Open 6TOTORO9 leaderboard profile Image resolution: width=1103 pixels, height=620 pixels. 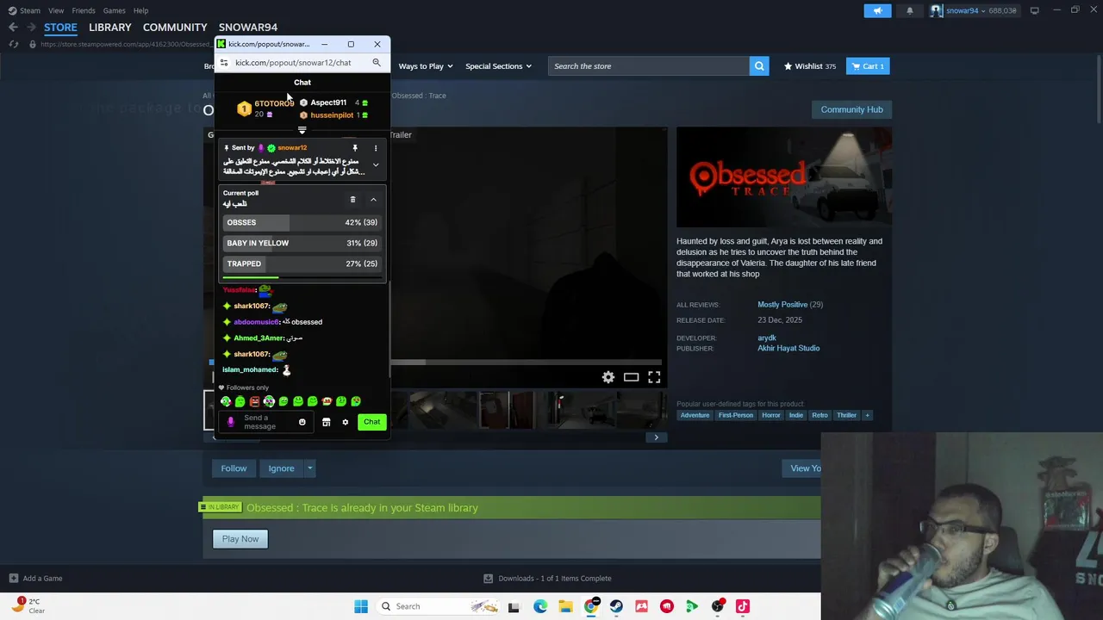274,103
